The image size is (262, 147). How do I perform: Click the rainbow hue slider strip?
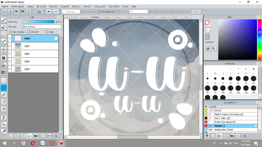point(259,40)
